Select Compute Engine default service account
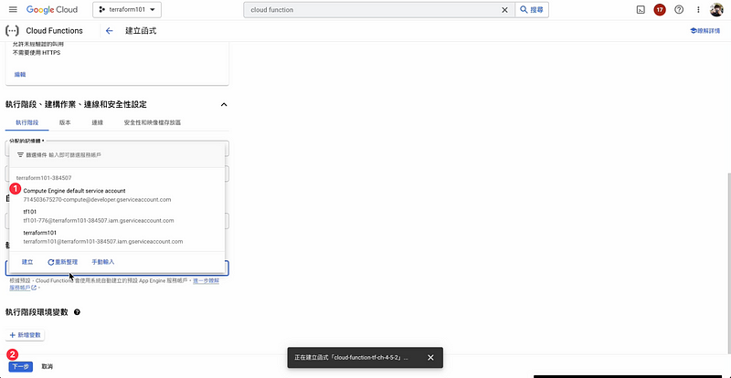The width and height of the screenshot is (731, 378). coord(117,194)
